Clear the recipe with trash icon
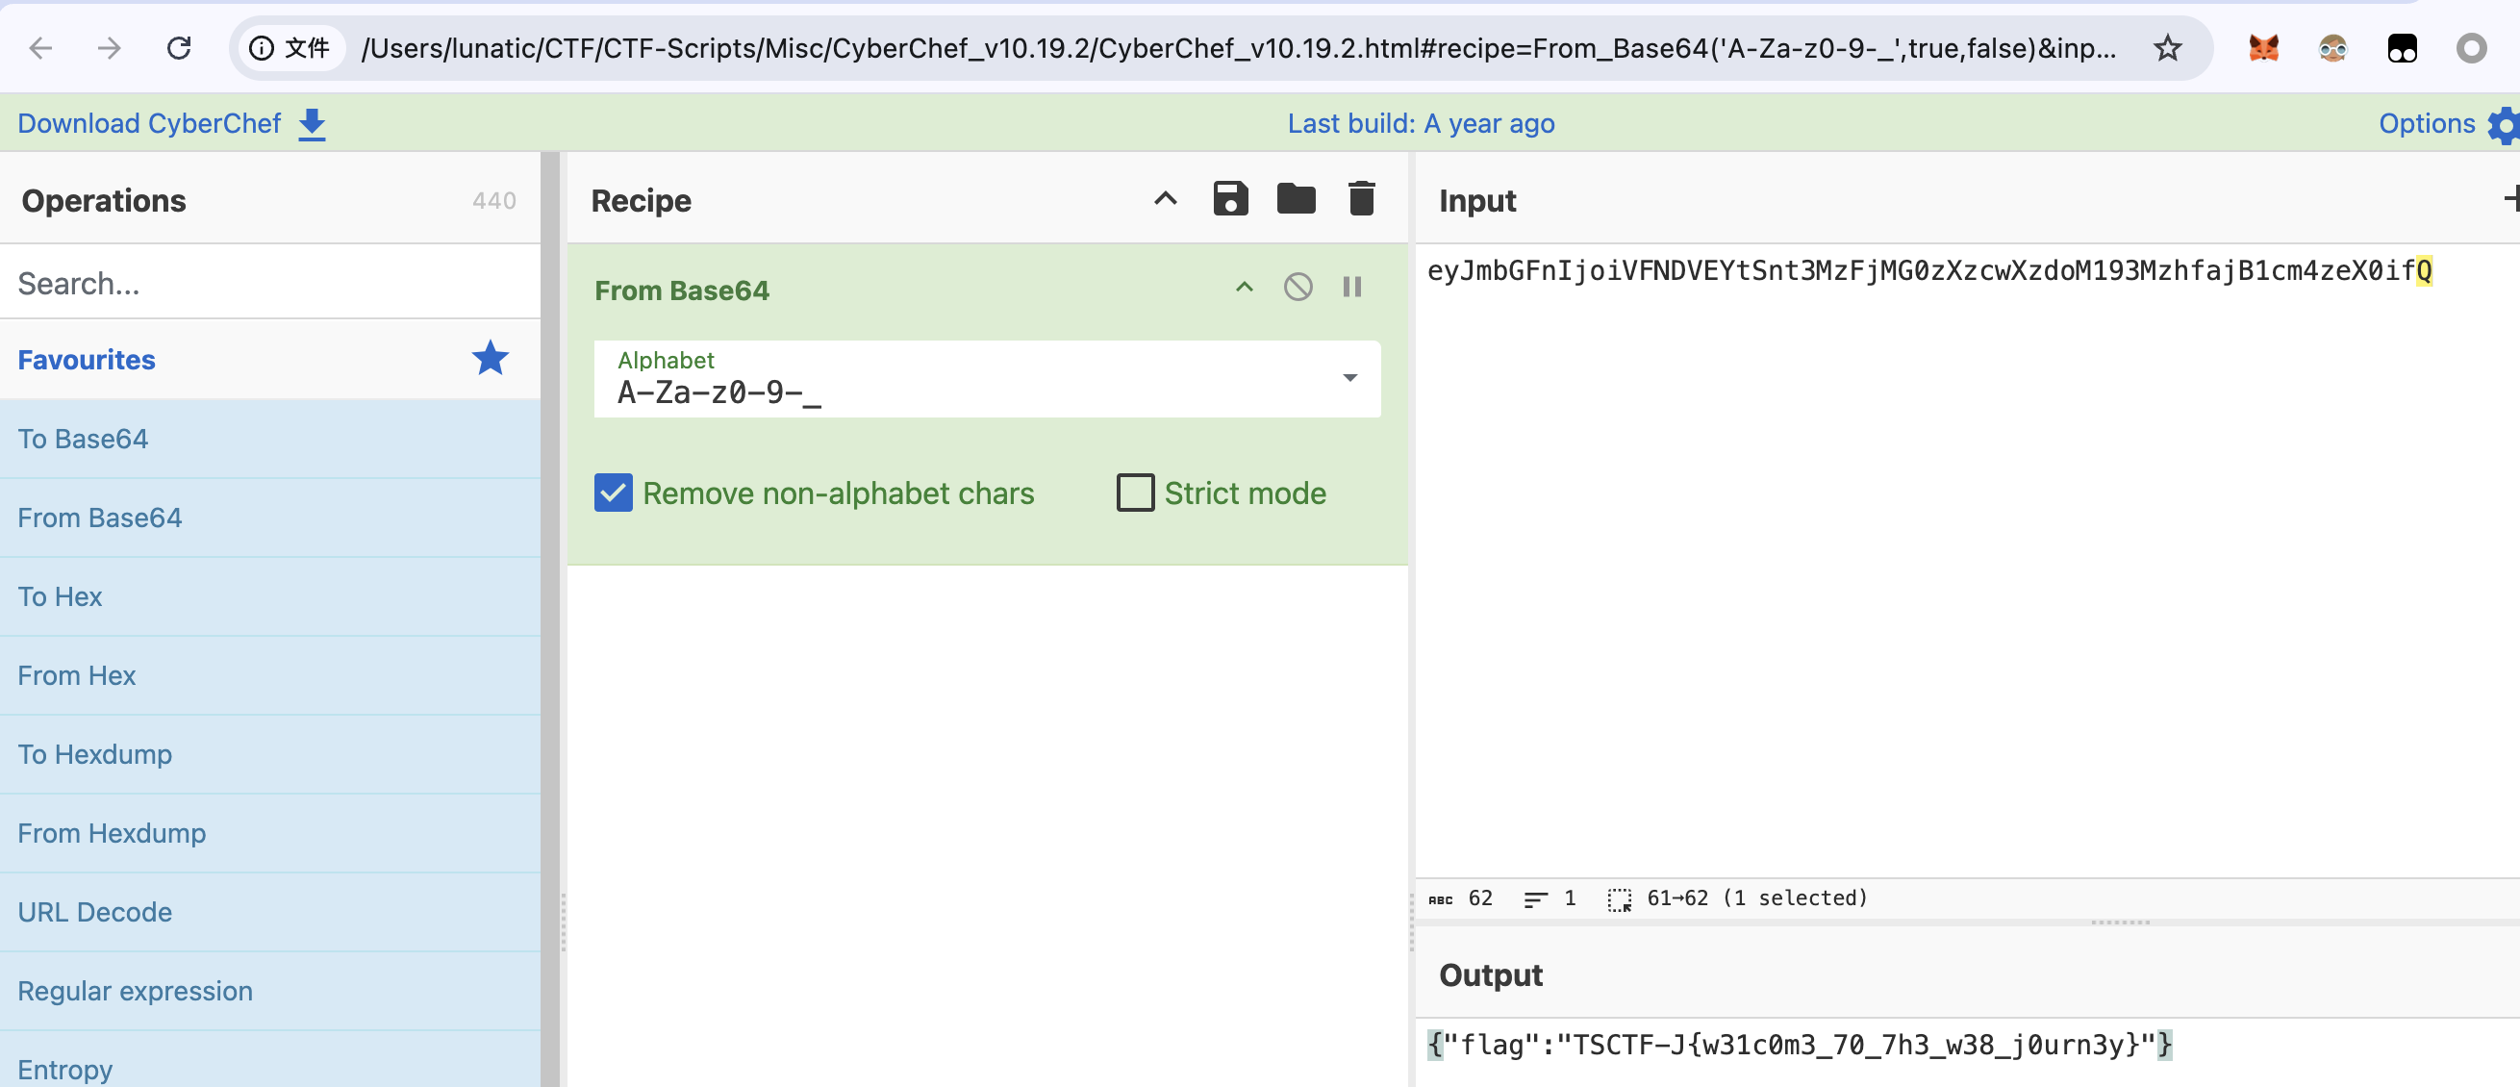This screenshot has height=1087, width=2520. coord(1361,198)
